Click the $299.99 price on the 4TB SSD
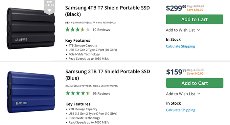The width and height of the screenshot is (230, 125). coord(176,8)
